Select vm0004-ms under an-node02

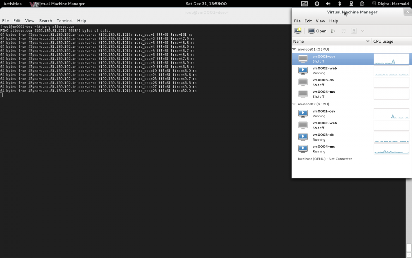(x=324, y=149)
